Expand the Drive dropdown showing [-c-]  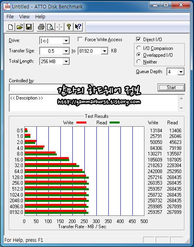coord(66,41)
